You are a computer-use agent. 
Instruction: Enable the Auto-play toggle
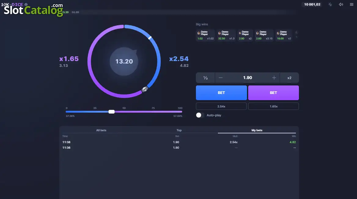200,115
